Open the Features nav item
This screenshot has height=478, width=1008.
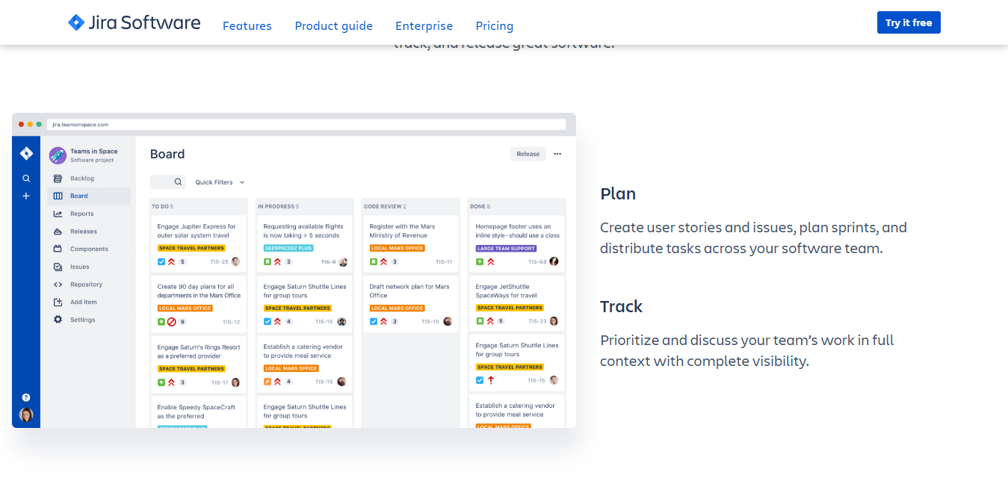click(247, 26)
